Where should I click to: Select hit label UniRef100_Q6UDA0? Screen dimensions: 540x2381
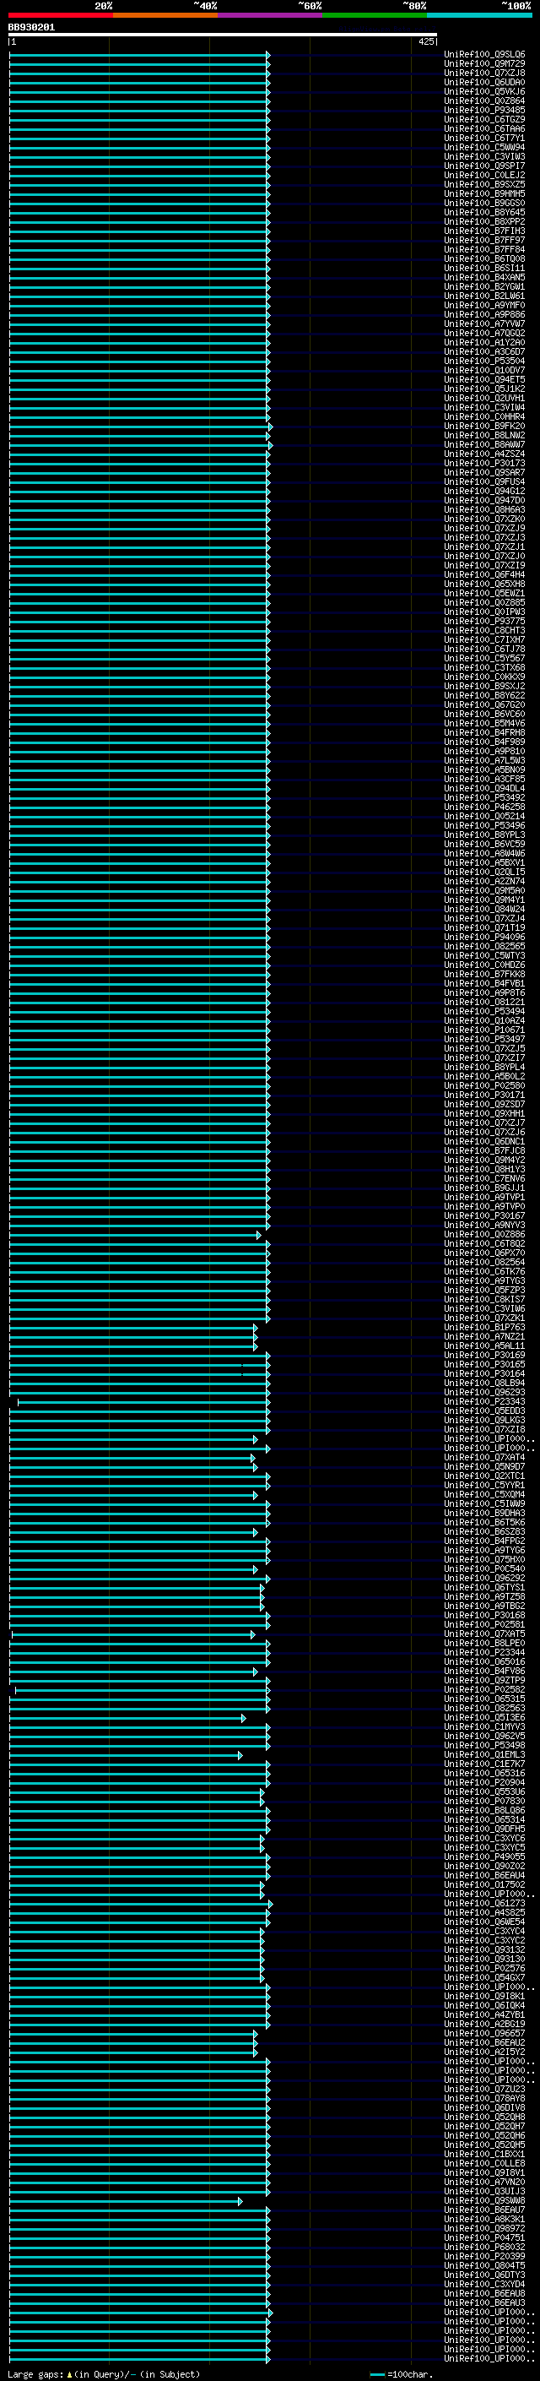point(484,82)
